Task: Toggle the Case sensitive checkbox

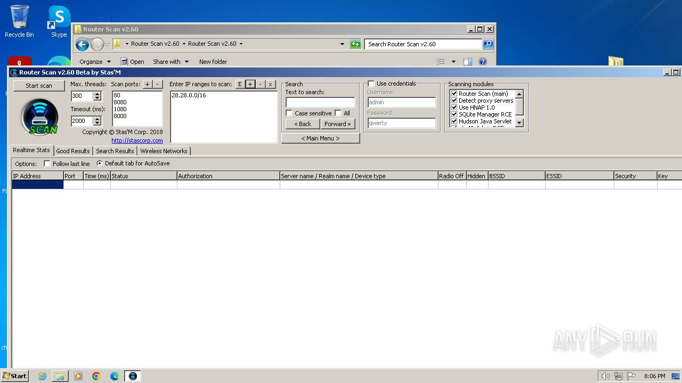Action: click(x=289, y=113)
